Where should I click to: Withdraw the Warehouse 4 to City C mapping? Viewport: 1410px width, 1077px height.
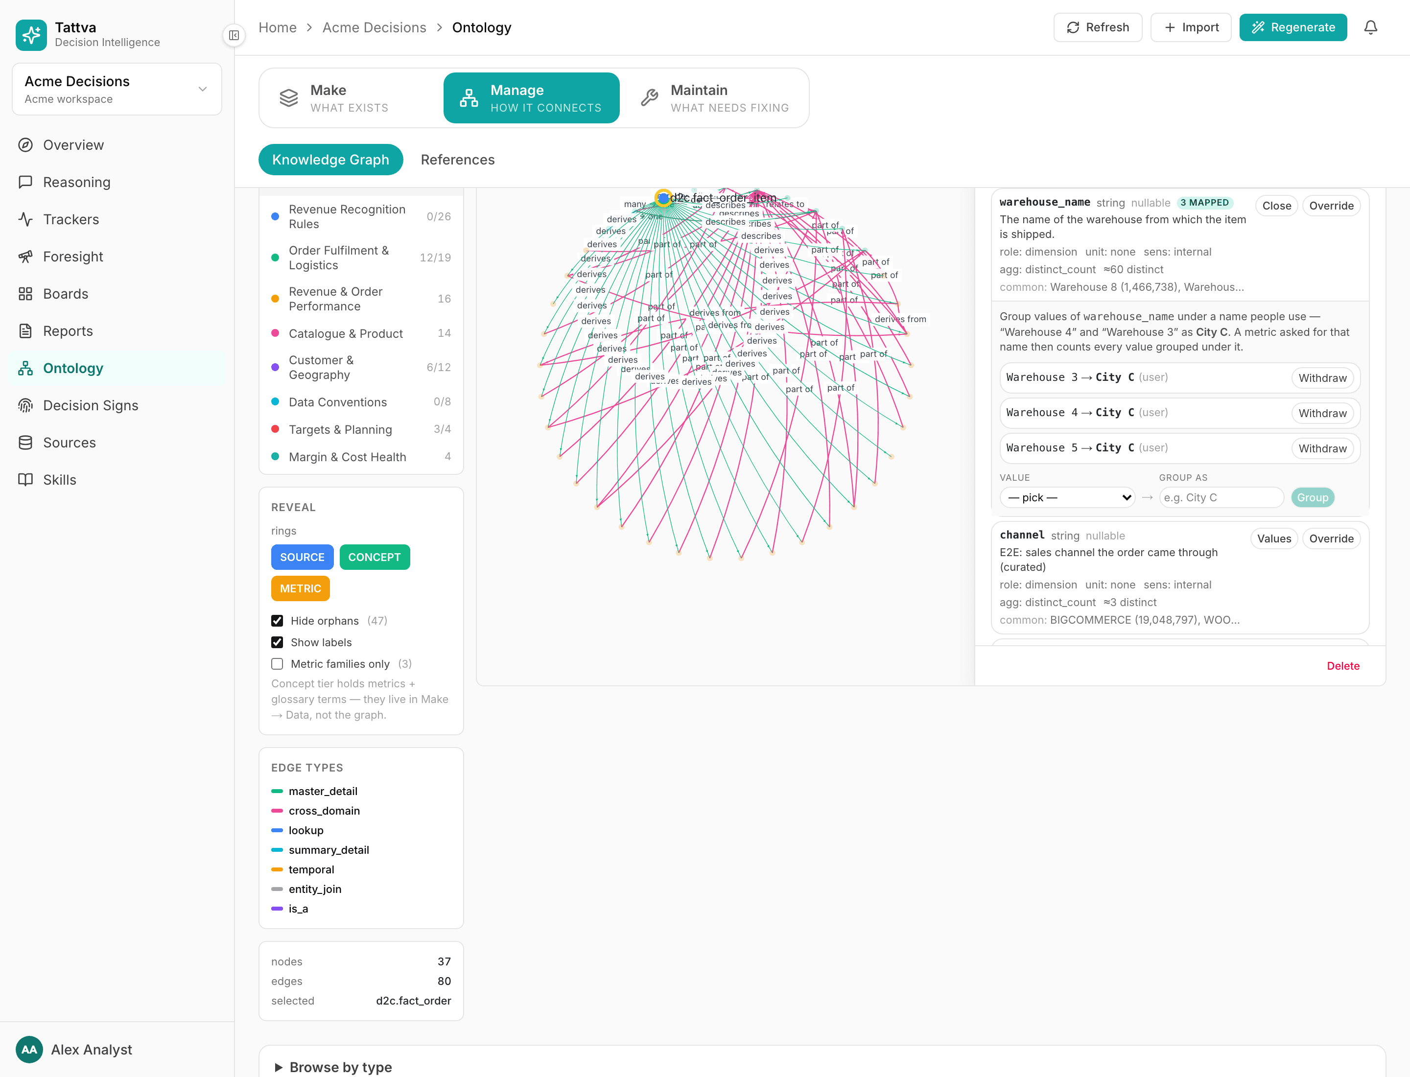tap(1322, 414)
